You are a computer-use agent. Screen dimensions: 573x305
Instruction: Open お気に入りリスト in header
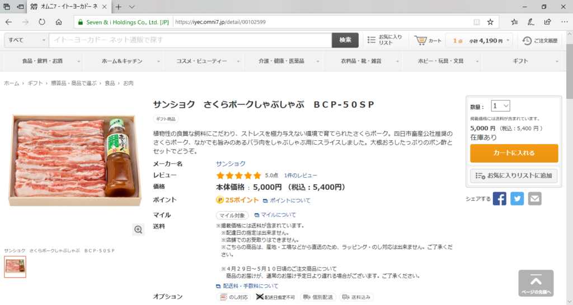pos(385,40)
